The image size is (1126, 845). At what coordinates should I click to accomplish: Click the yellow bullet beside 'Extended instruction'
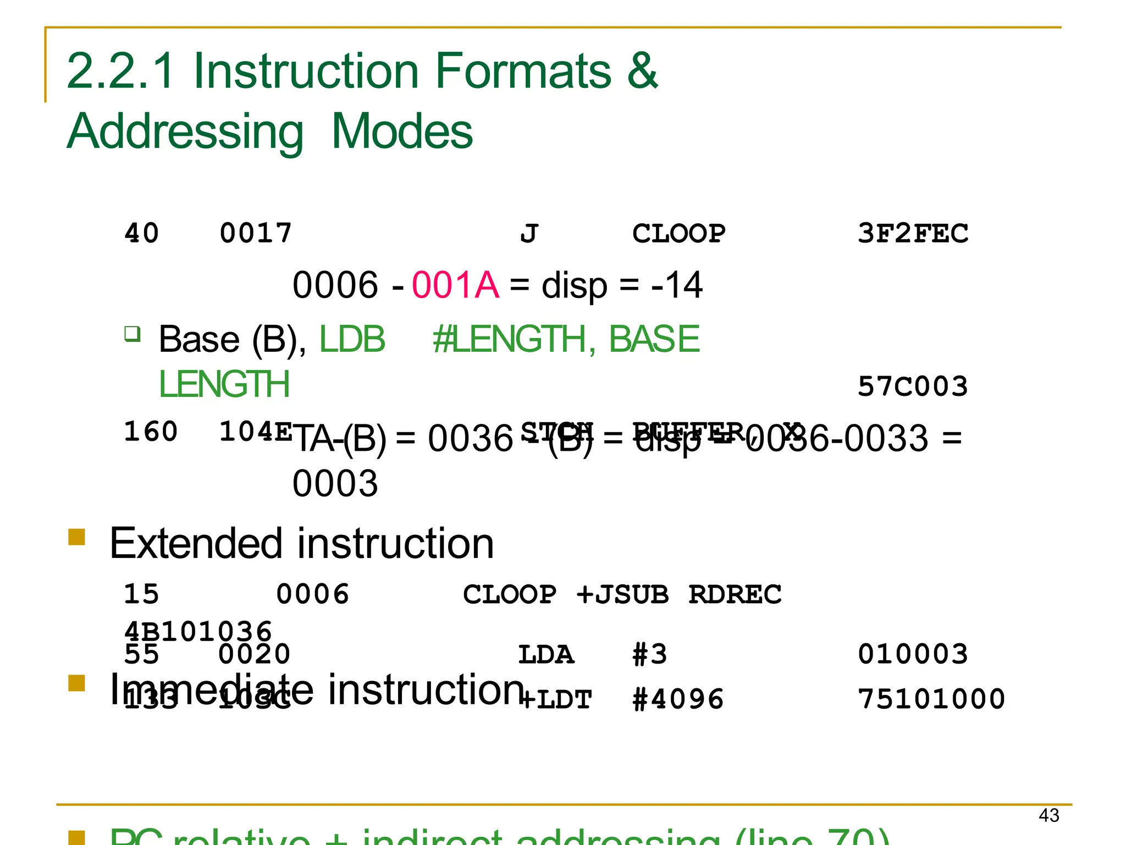76,537
